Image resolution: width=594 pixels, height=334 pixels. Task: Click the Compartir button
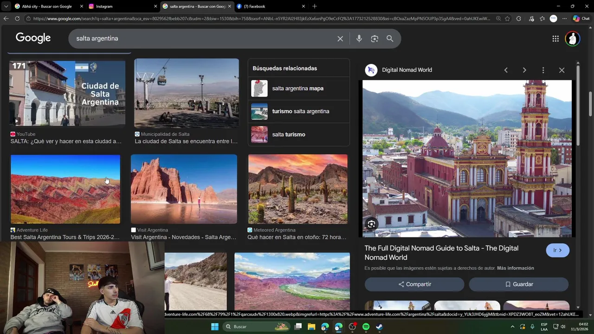tap(414, 284)
